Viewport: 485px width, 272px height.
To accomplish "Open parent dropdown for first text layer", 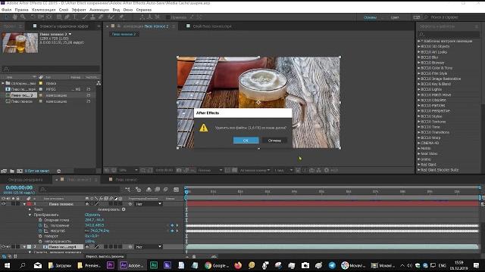I will pos(149,204).
